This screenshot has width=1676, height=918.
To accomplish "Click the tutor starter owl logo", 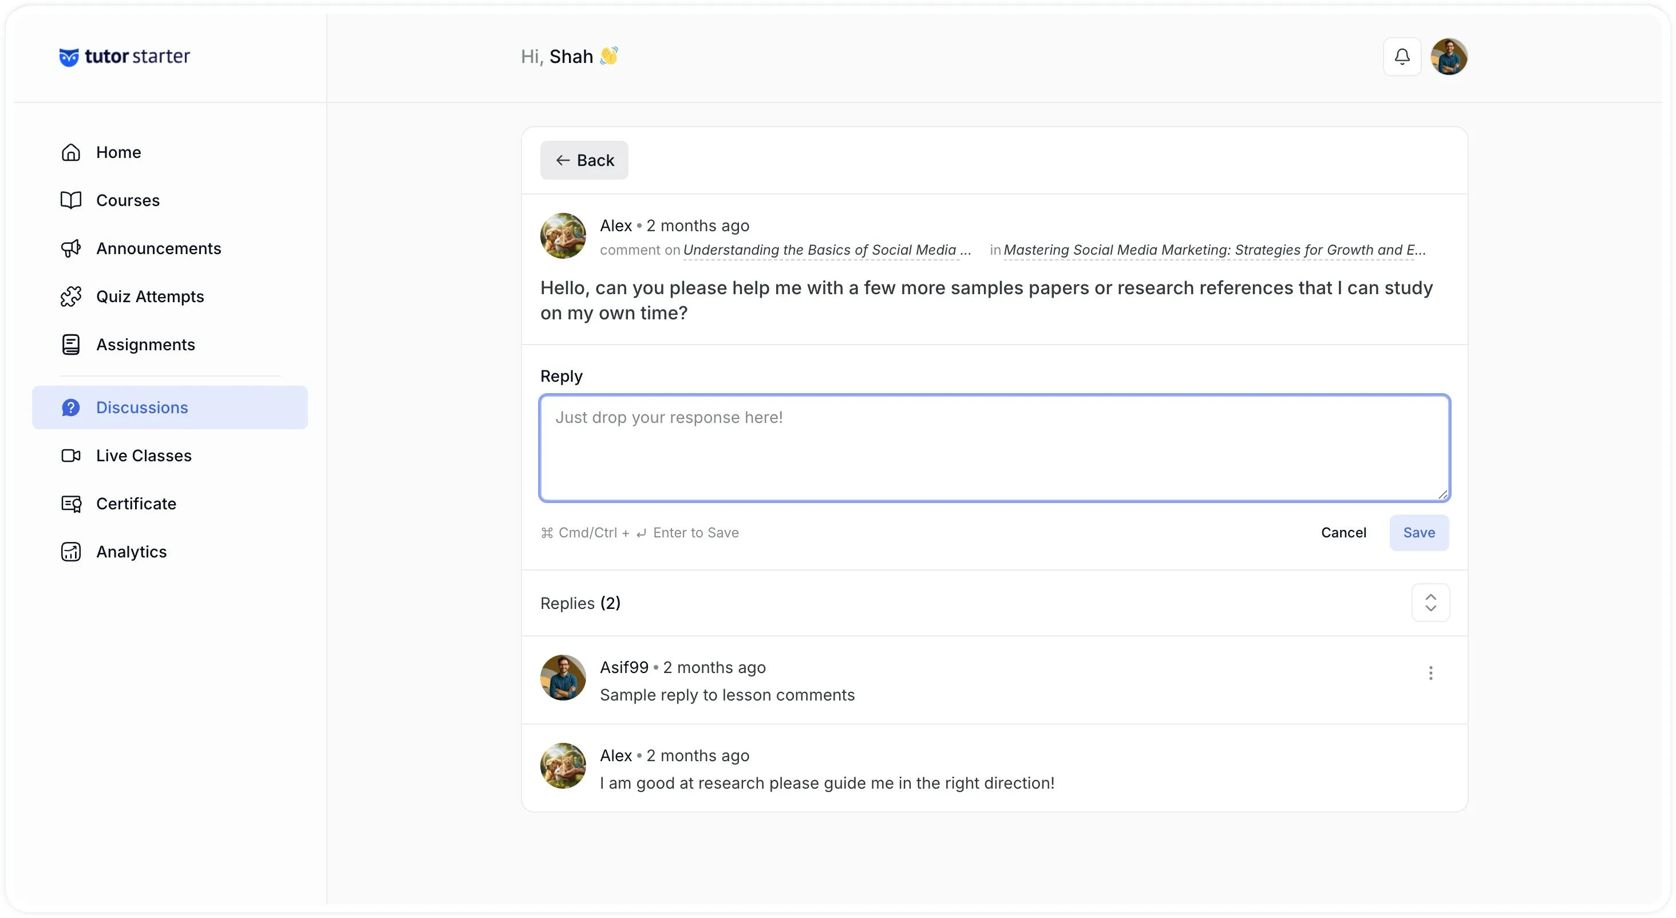I will point(124,57).
